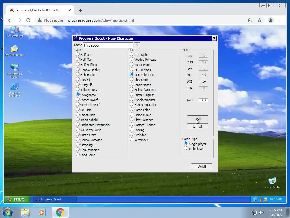Reload the browser page

click(28, 20)
